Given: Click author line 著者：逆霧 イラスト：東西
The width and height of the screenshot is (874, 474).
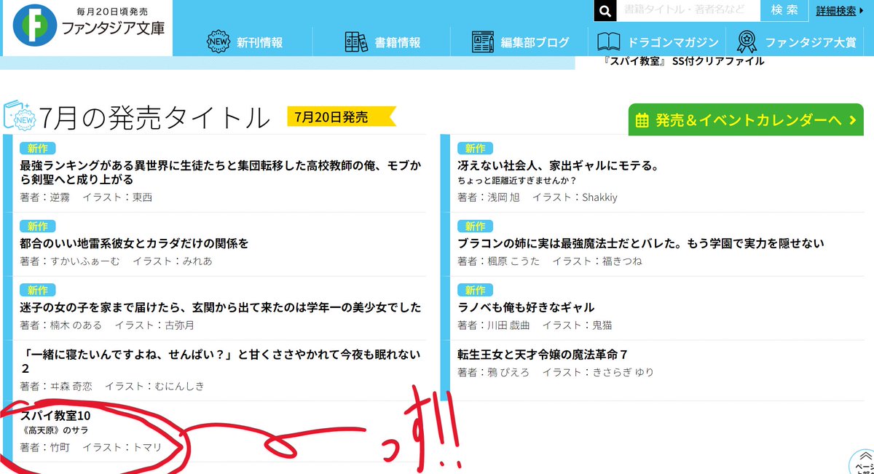Looking at the screenshot, I should (x=86, y=197).
